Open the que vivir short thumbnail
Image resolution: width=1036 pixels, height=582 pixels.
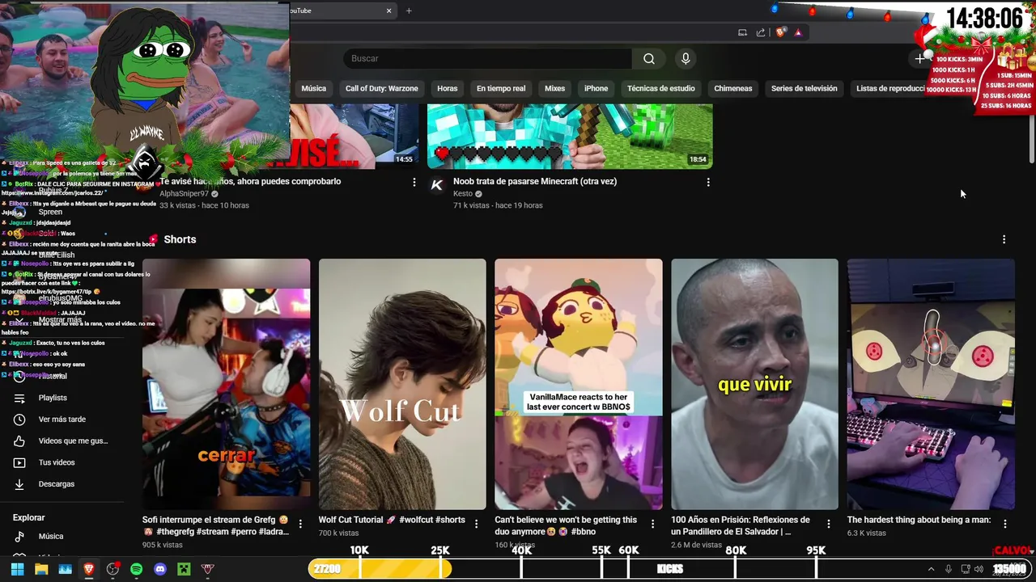click(x=754, y=385)
